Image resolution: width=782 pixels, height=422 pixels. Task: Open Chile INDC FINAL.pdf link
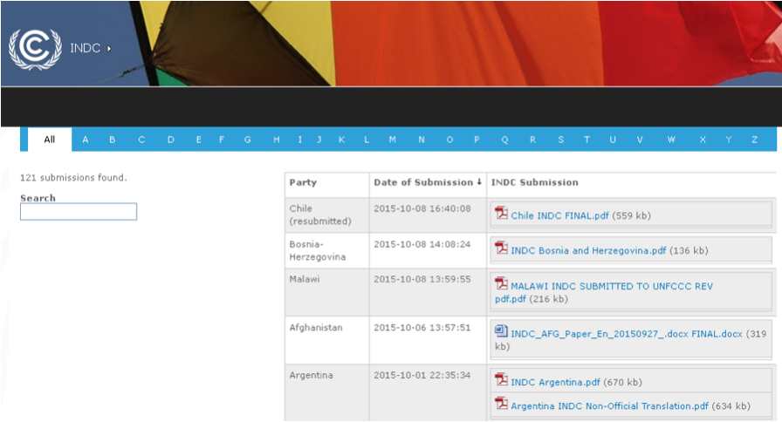[559, 215]
